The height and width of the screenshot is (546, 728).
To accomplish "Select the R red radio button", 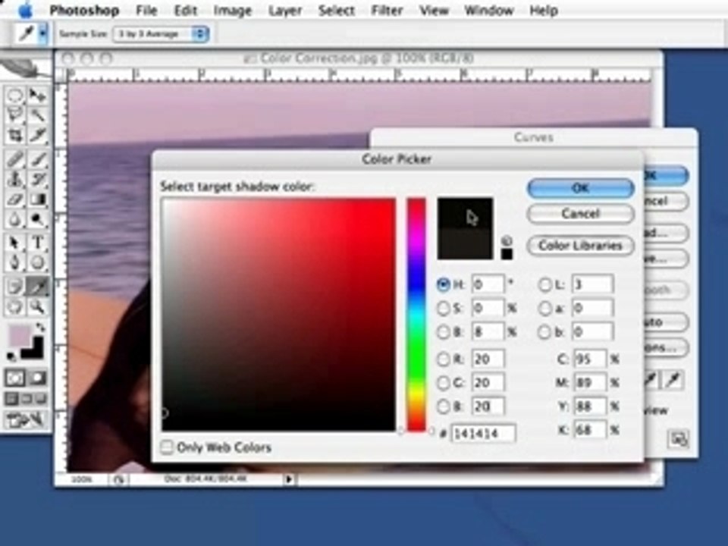I will coord(444,359).
